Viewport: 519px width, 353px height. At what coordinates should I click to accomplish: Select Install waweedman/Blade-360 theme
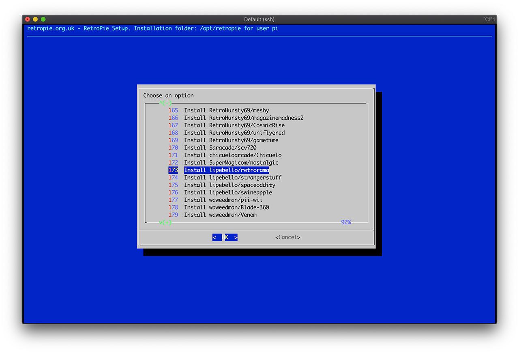pos(226,207)
